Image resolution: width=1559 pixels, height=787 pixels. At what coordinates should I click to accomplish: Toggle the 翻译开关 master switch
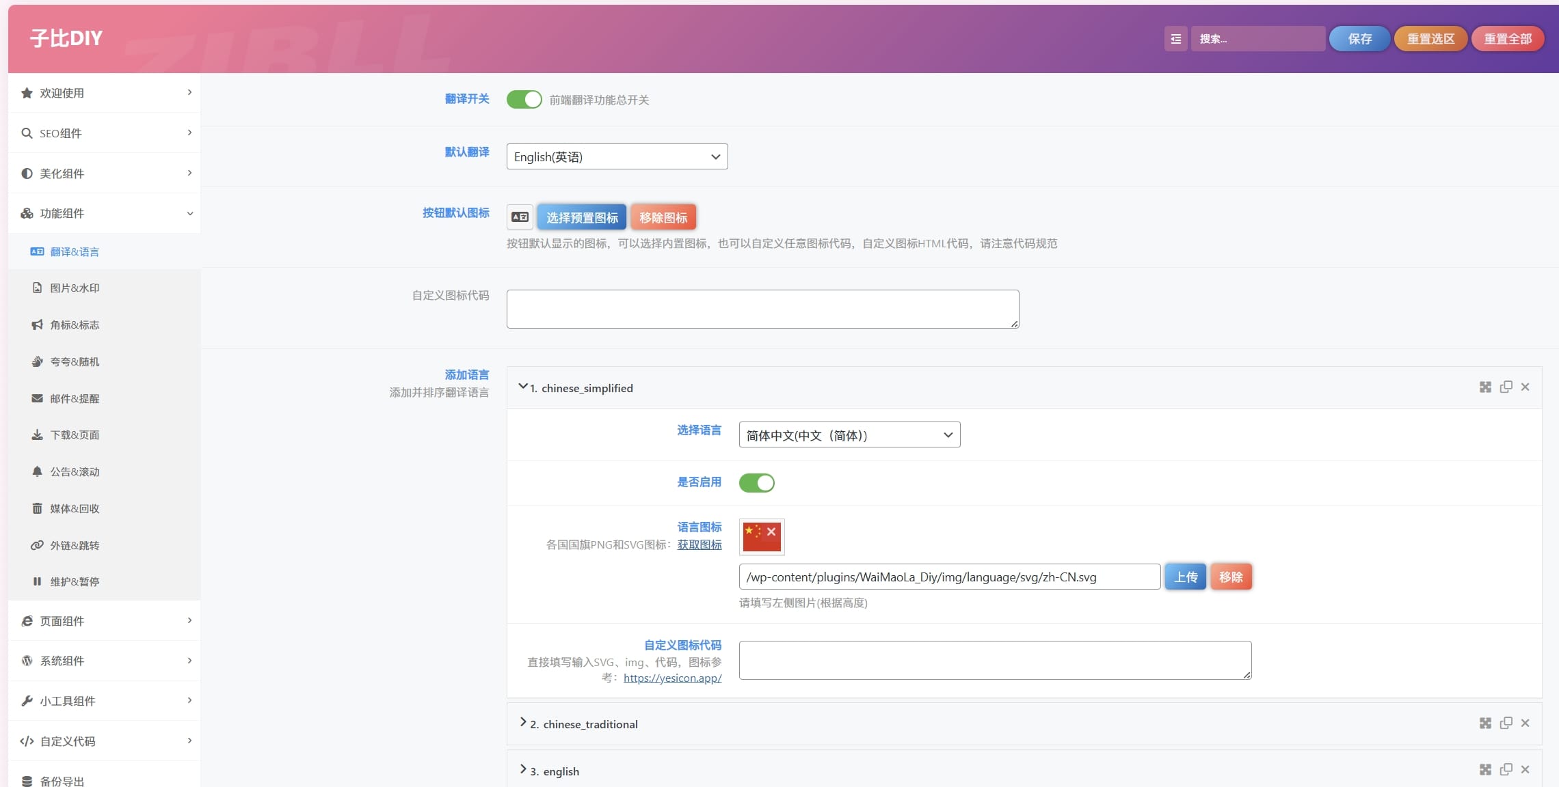[524, 100]
